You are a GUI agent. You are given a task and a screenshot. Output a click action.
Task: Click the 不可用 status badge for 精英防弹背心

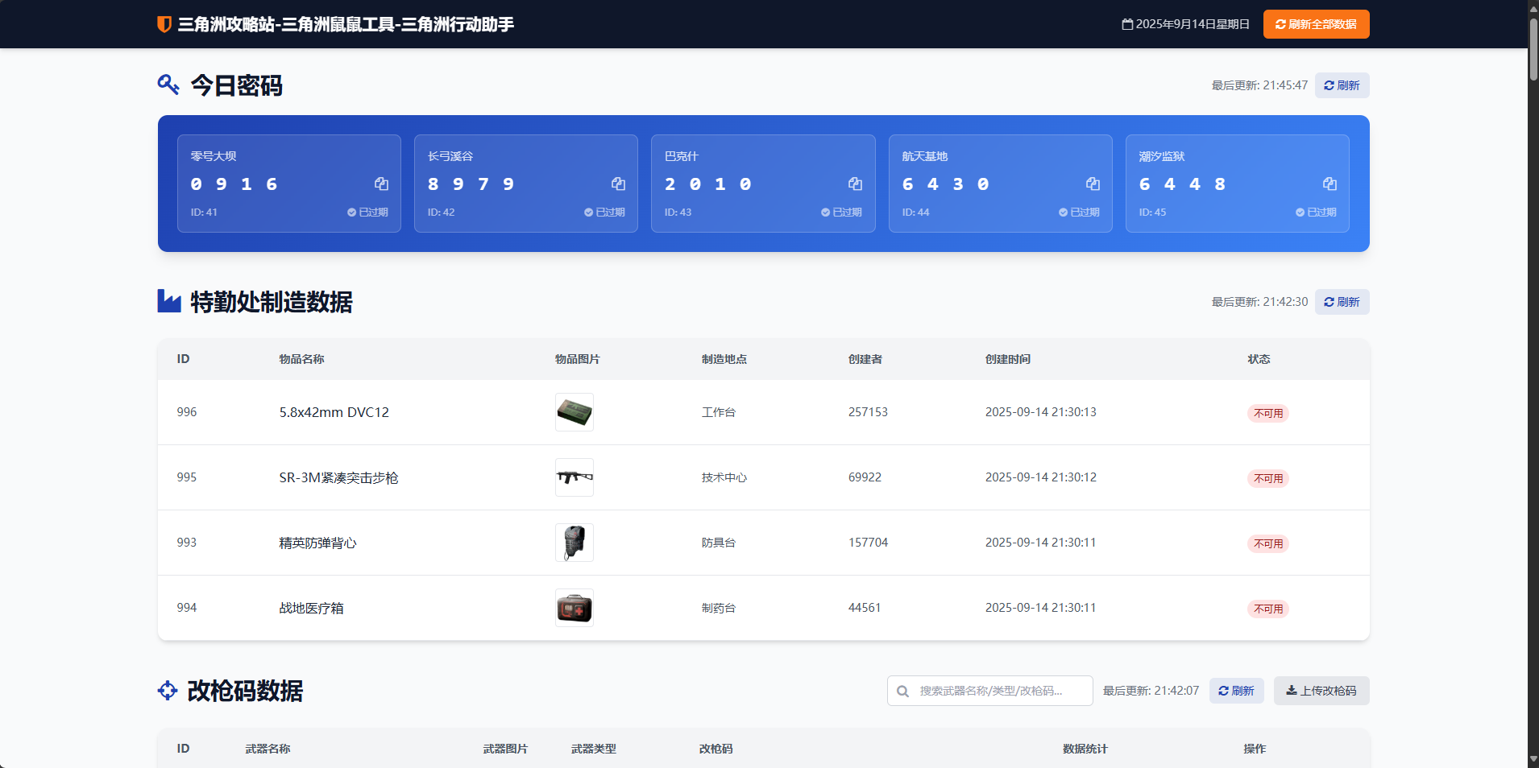(x=1268, y=543)
